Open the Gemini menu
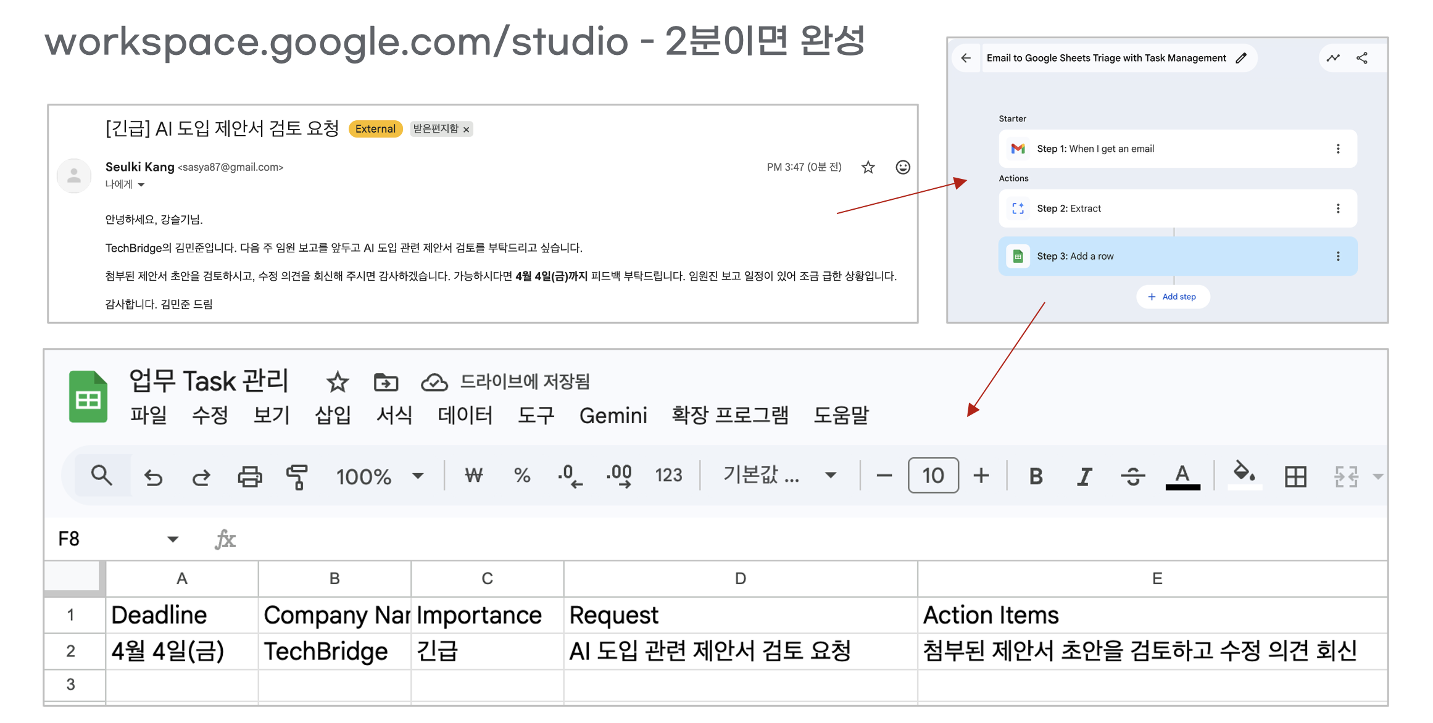The width and height of the screenshot is (1433, 723). [613, 415]
